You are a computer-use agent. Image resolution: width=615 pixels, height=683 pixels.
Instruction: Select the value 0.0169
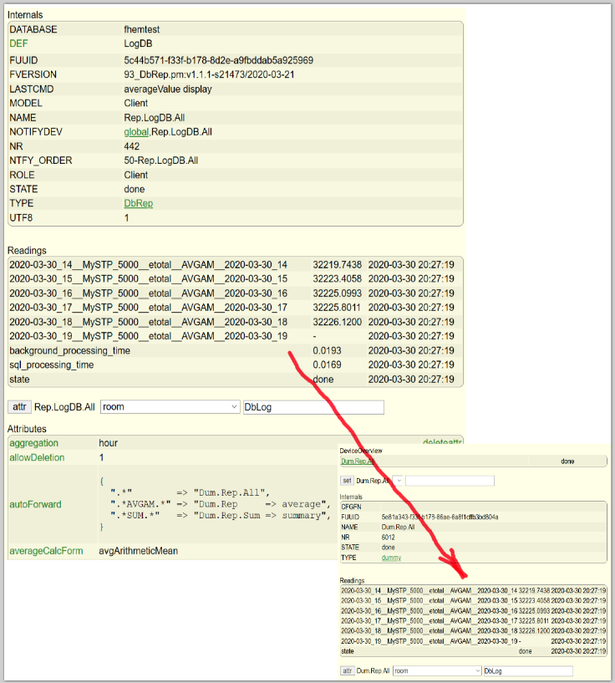pyautogui.click(x=327, y=365)
